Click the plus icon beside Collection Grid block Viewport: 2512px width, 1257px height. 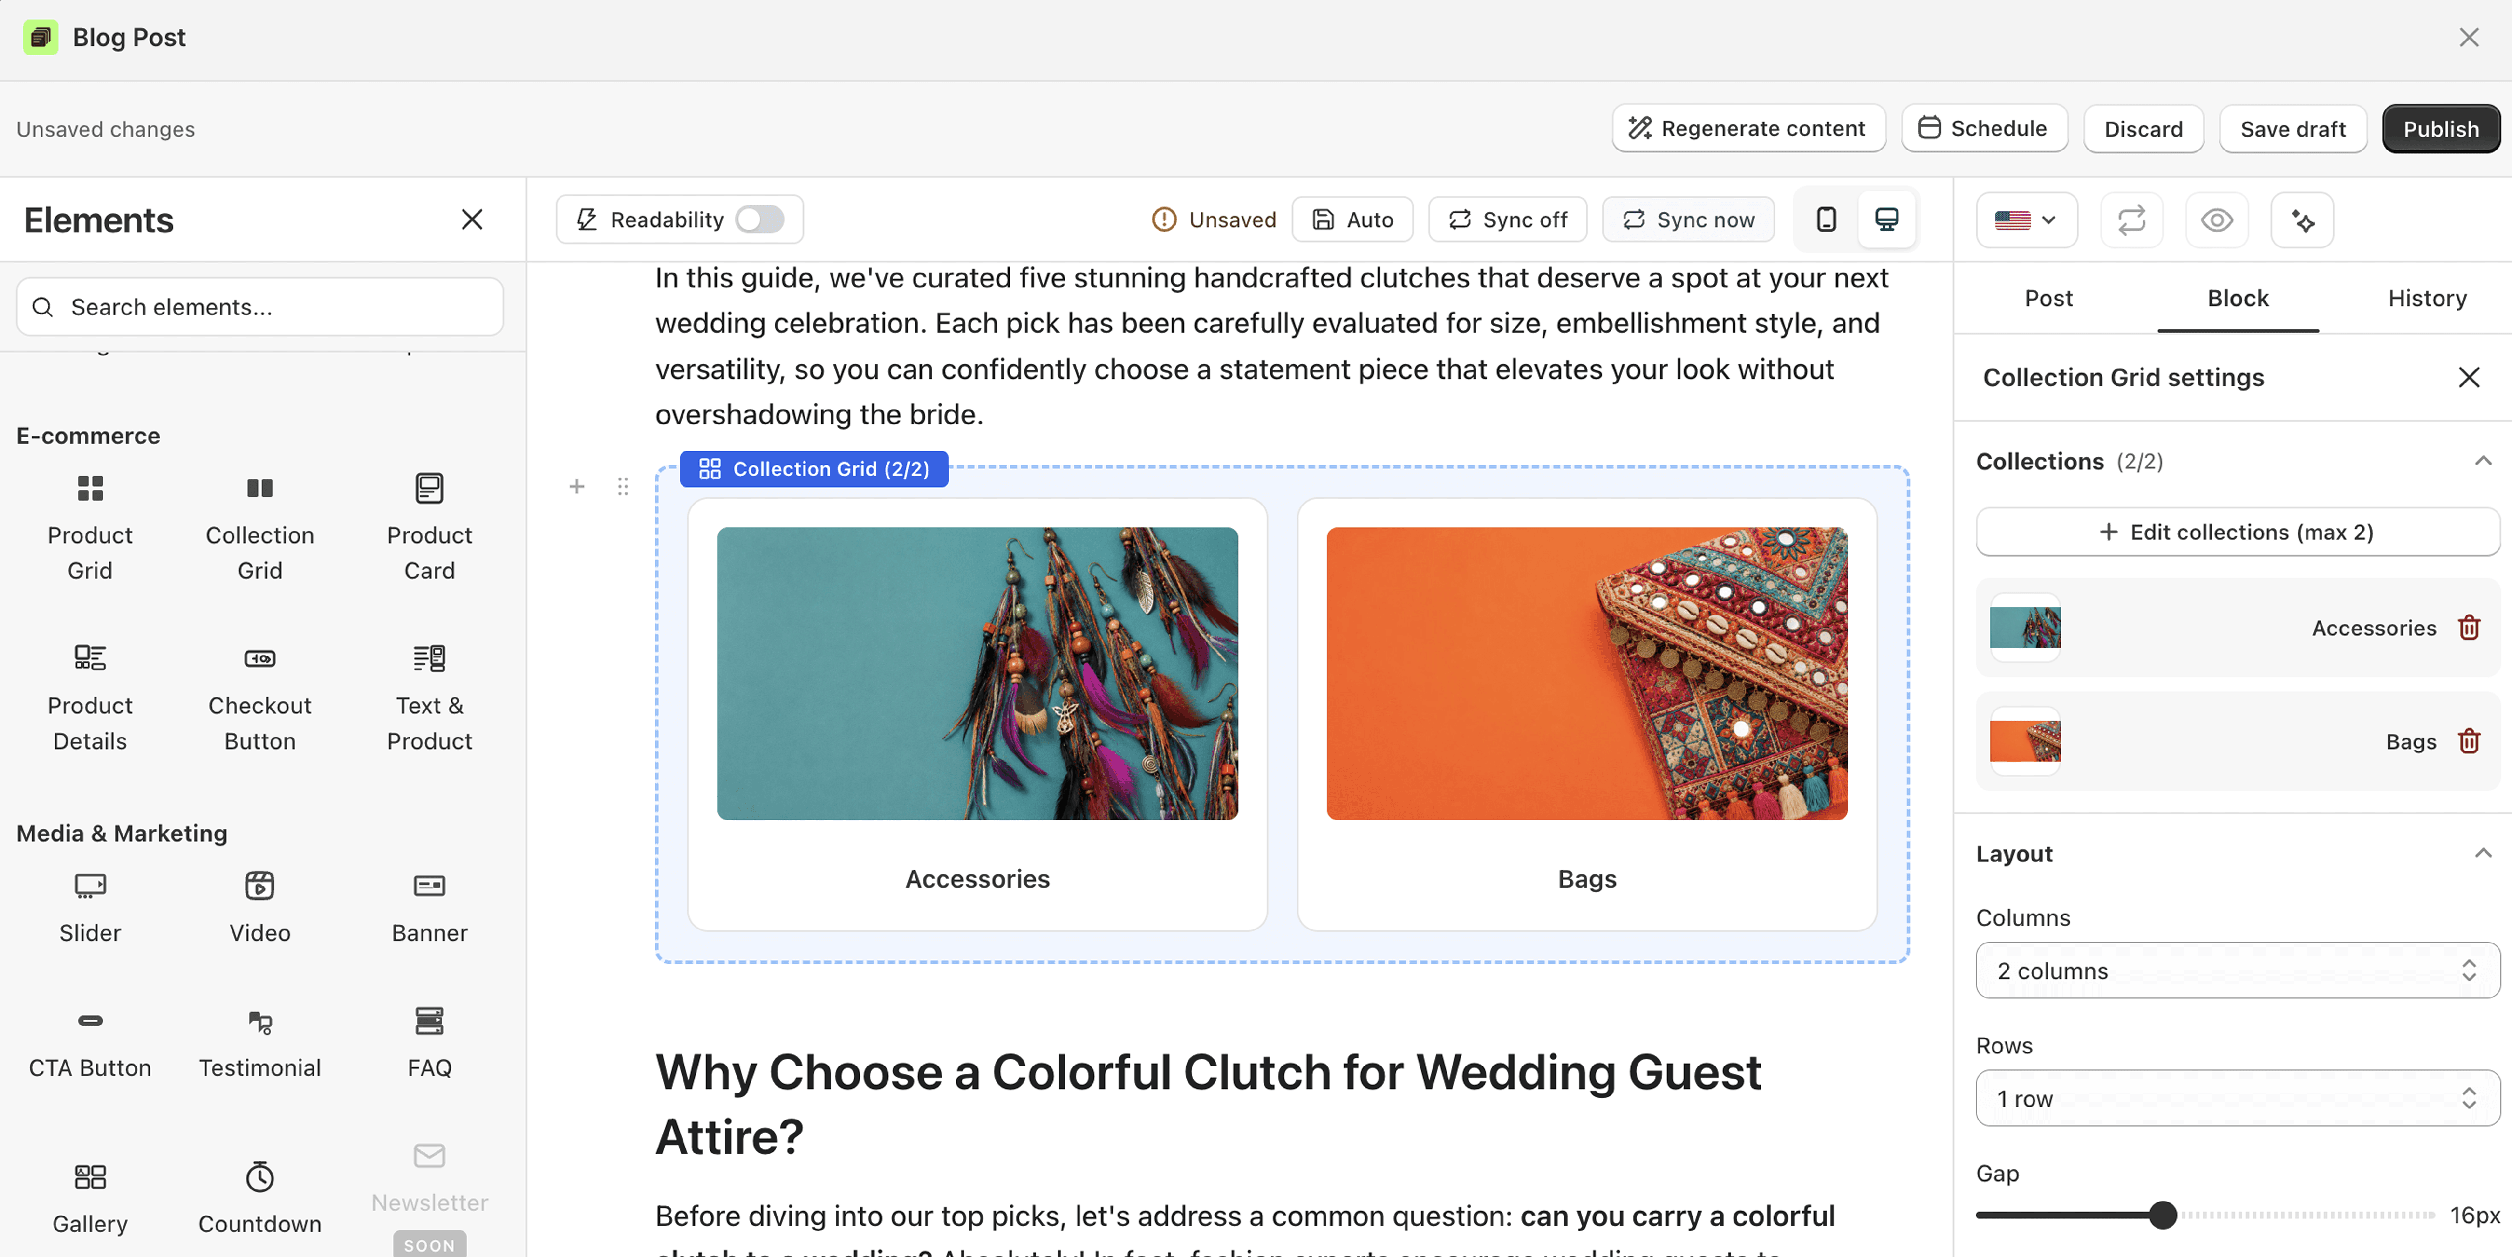[576, 487]
